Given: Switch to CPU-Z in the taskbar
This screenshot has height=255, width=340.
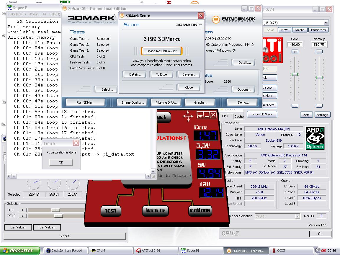Looking at the screenshot, I should point(111,251).
